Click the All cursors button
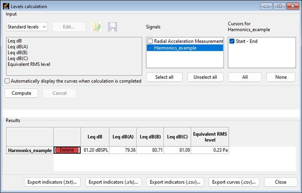The height and width of the screenshot is (193, 302). (245, 77)
